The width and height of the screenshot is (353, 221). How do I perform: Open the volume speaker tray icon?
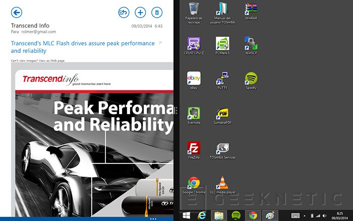[324, 216]
